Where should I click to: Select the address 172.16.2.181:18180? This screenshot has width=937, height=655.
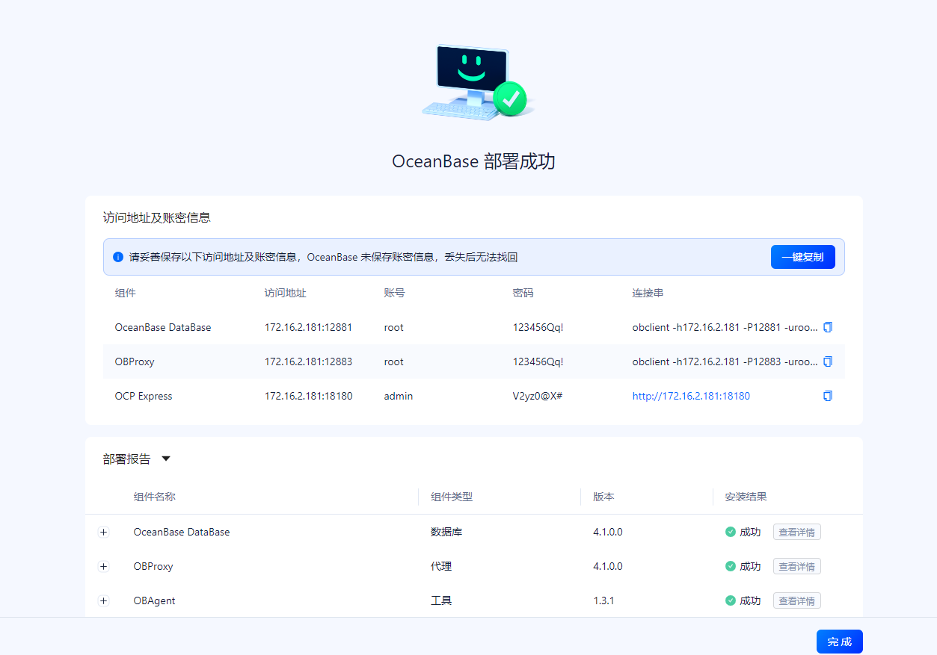coord(308,396)
